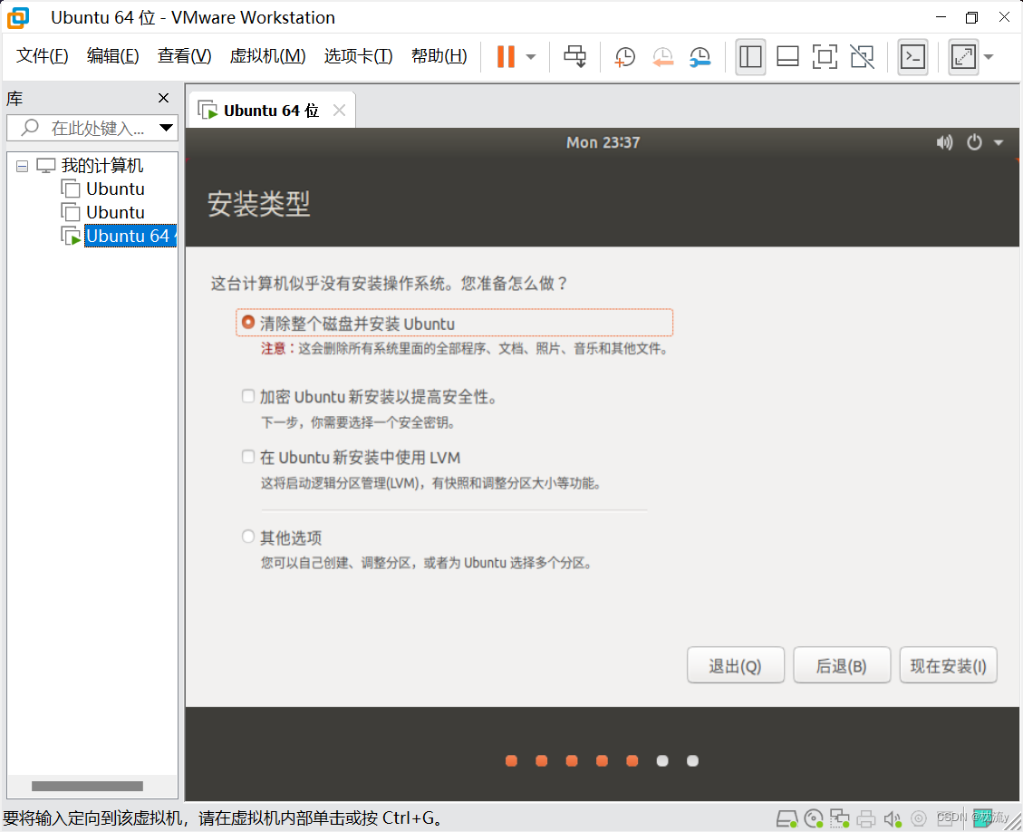The image size is (1023, 832).
Task: Select the first Ubuntu VM in the library
Action: (115, 189)
